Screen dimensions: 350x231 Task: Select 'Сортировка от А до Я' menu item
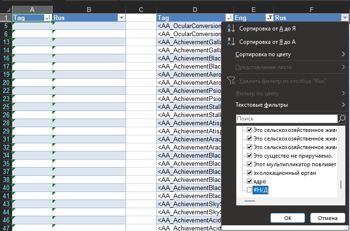pos(267,29)
